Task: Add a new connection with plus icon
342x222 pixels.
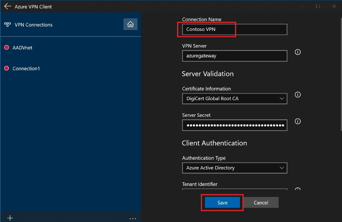Action: click(x=10, y=218)
